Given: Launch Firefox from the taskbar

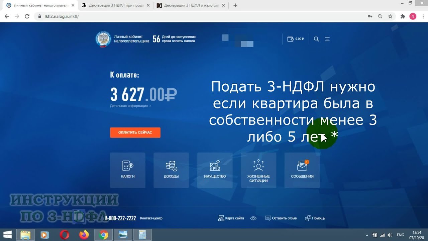Looking at the screenshot, I should click(x=84, y=235).
